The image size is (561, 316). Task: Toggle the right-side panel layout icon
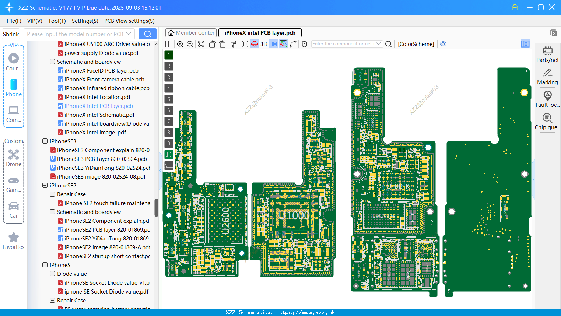[x=525, y=44]
